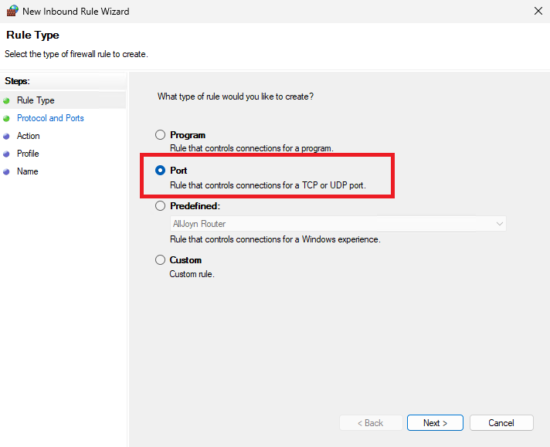
Task: Click the Action step in Steps list
Action: point(29,136)
